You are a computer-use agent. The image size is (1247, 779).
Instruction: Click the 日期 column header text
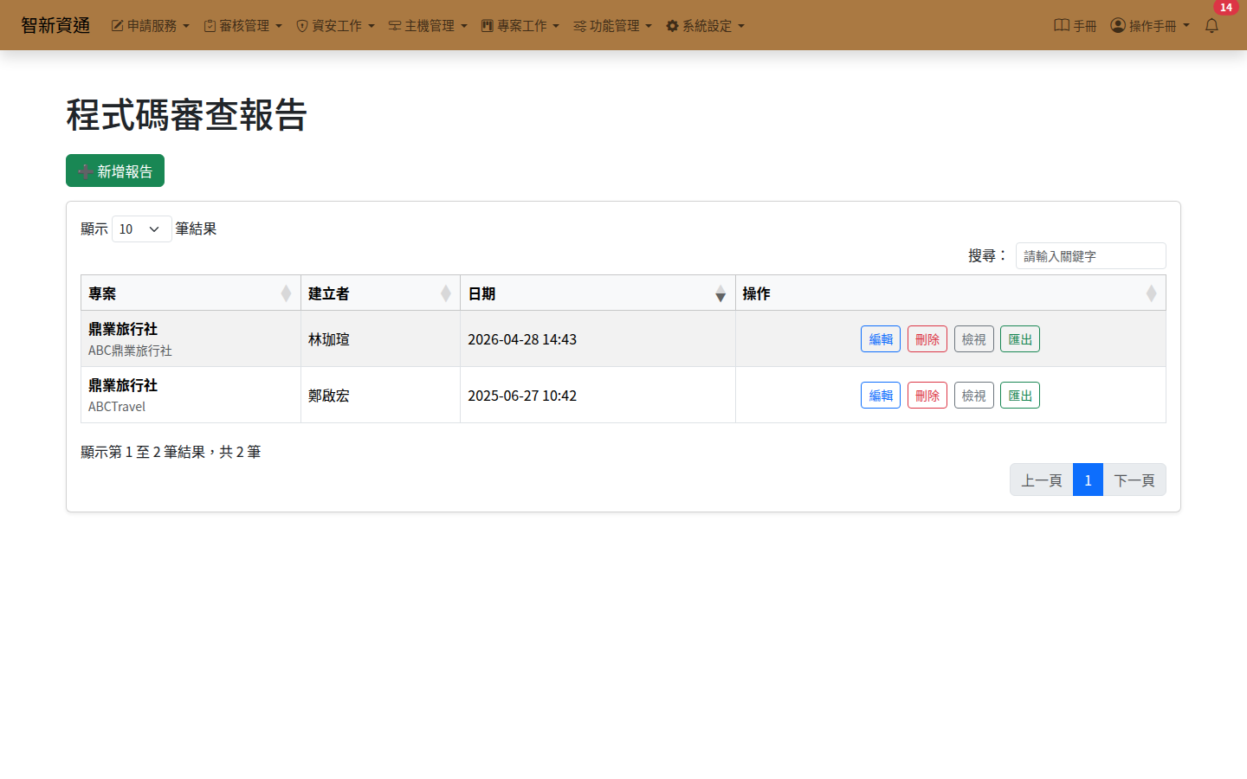pos(481,293)
